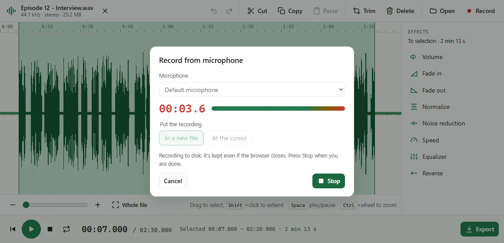Click the 0:15 mark on the timeline ruler
504x243 pixels.
(47, 26)
